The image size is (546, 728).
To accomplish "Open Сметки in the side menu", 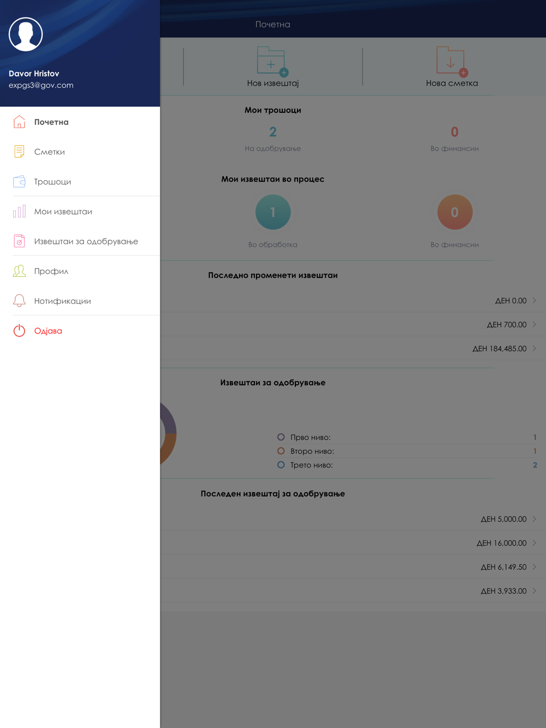I will coord(80,152).
